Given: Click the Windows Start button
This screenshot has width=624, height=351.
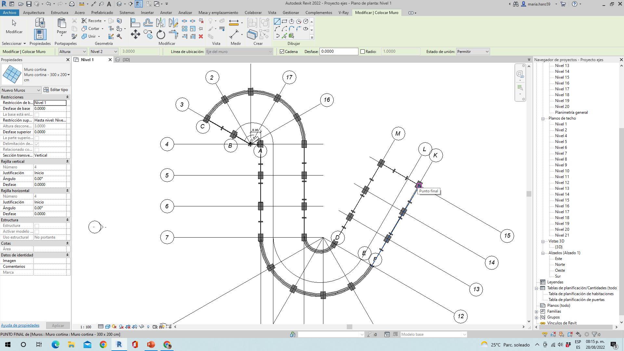Looking at the screenshot, I should click(x=8, y=344).
